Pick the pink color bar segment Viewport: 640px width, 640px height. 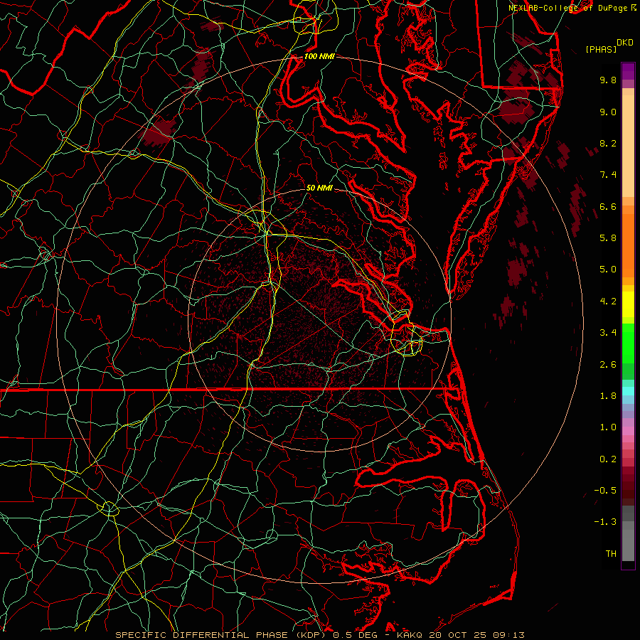(x=628, y=431)
